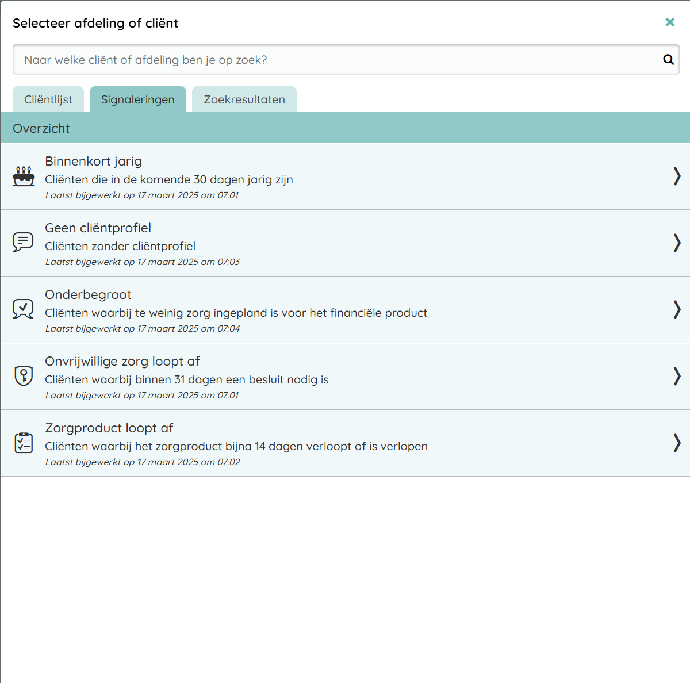The image size is (690, 683).
Task: Open the Onderbegroot signal title
Action: point(88,295)
